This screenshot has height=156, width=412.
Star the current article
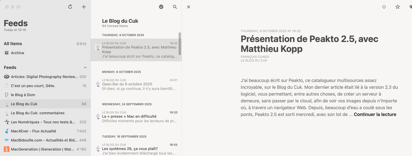click(398, 7)
